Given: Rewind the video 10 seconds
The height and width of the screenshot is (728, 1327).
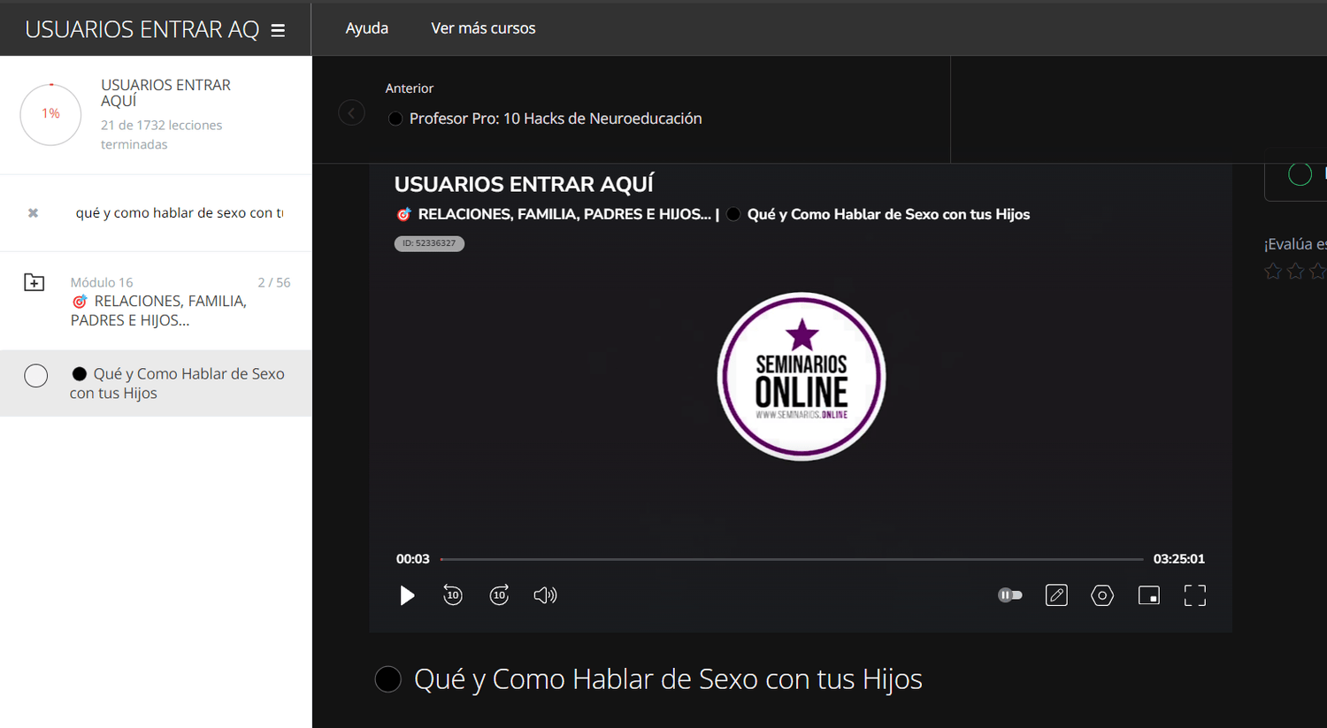Looking at the screenshot, I should [x=453, y=595].
